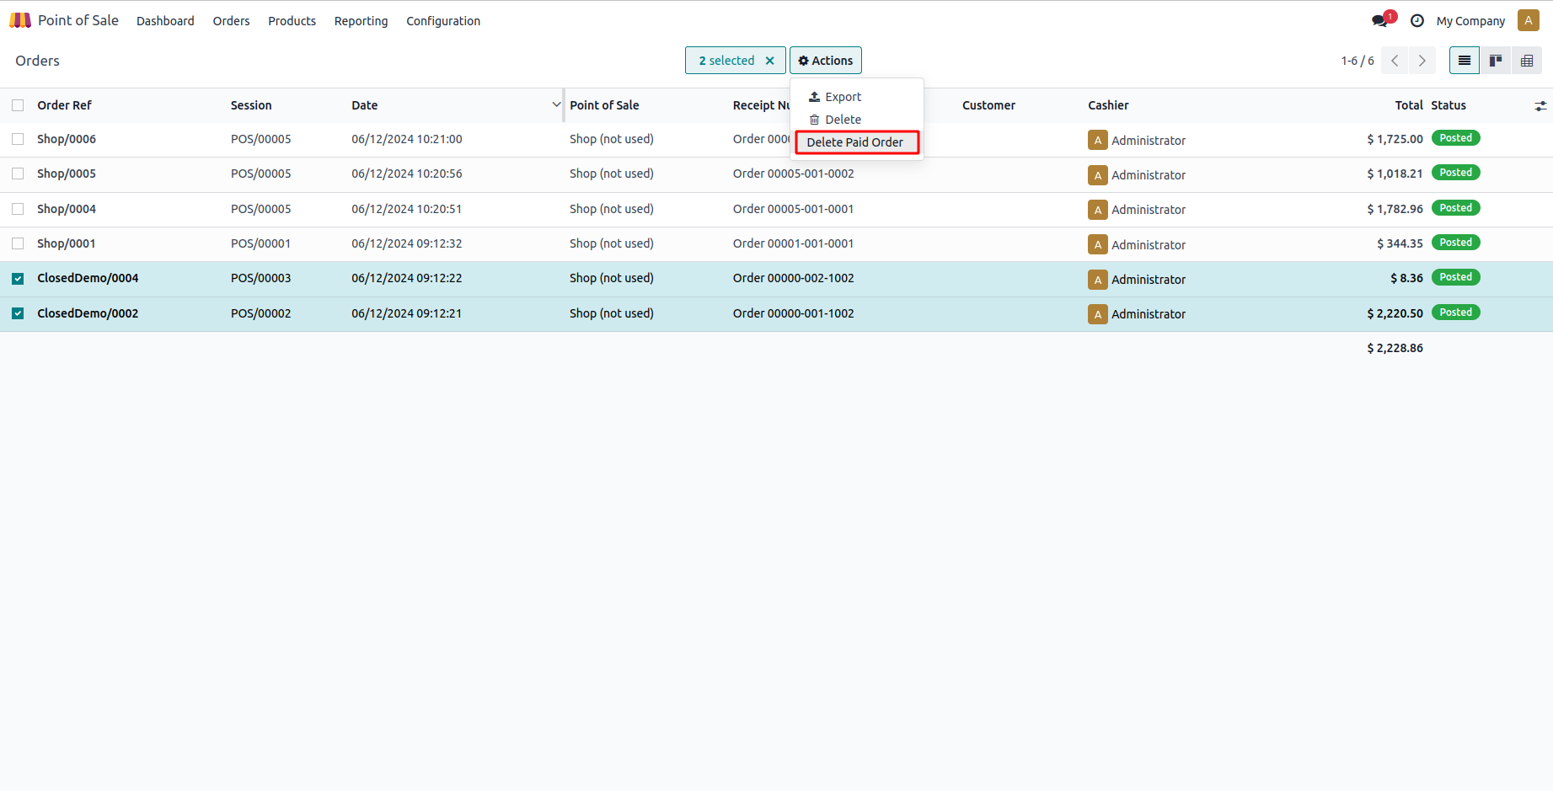
Task: Toggle the select-all checkbox in header
Action: (18, 105)
